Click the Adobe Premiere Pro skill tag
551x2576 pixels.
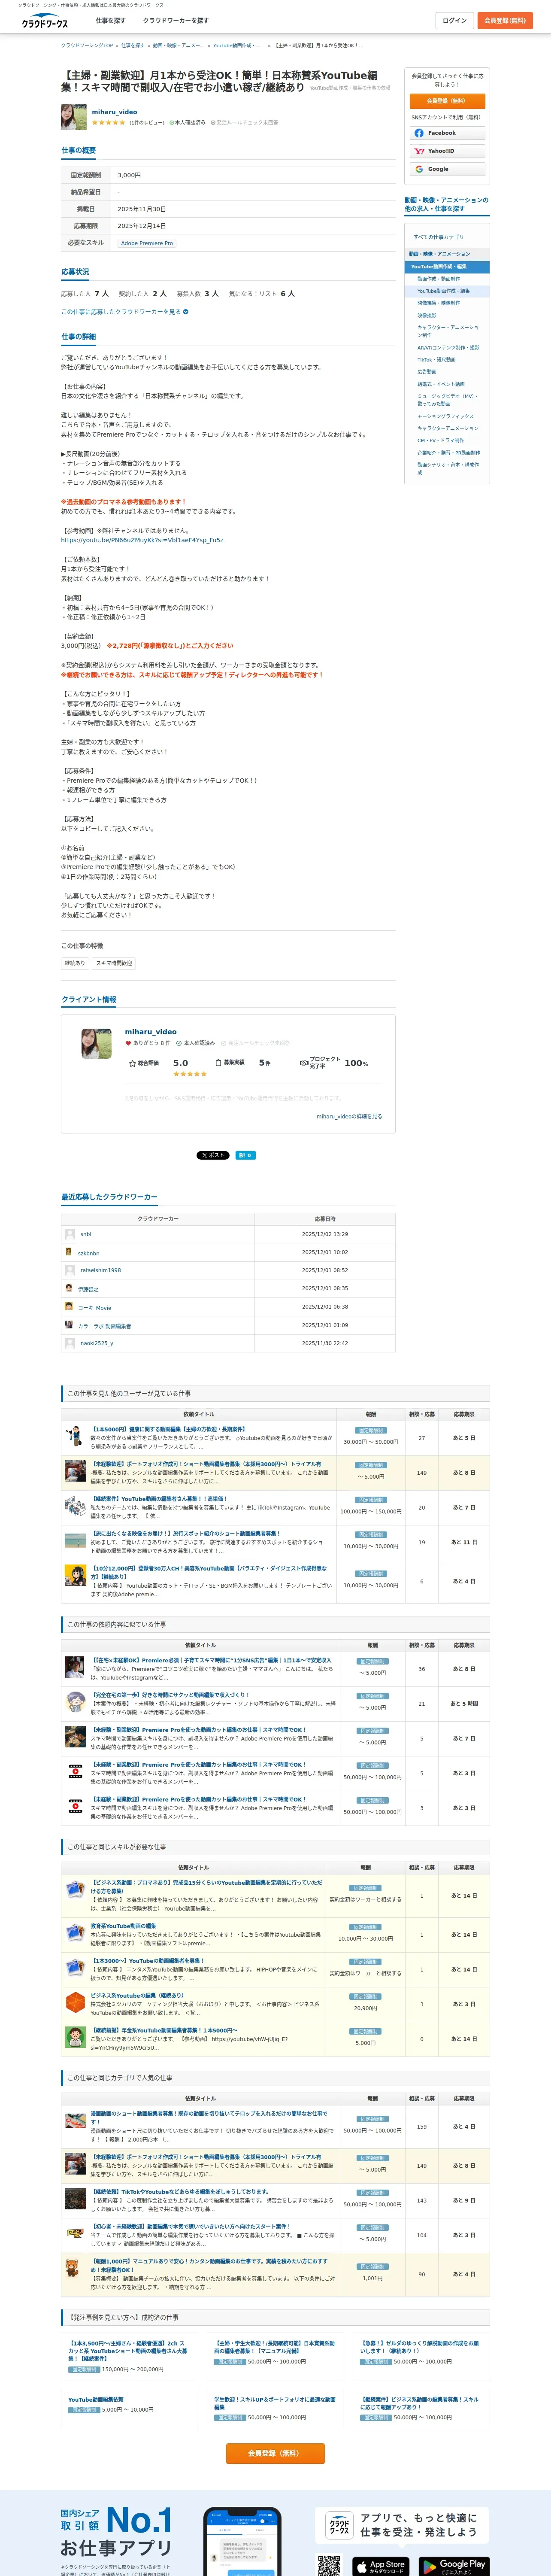tap(147, 243)
